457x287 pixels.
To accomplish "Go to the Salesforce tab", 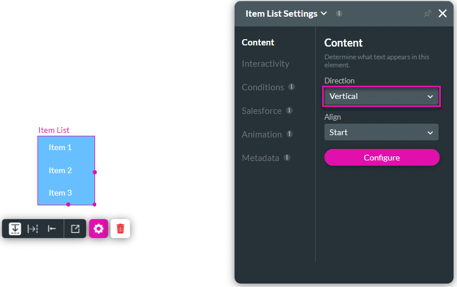I will 262,110.
